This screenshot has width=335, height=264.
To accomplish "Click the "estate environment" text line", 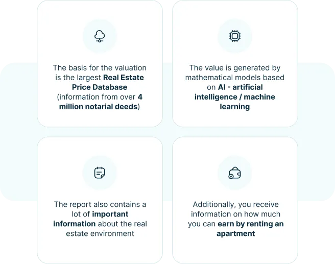I will (x=100, y=233).
